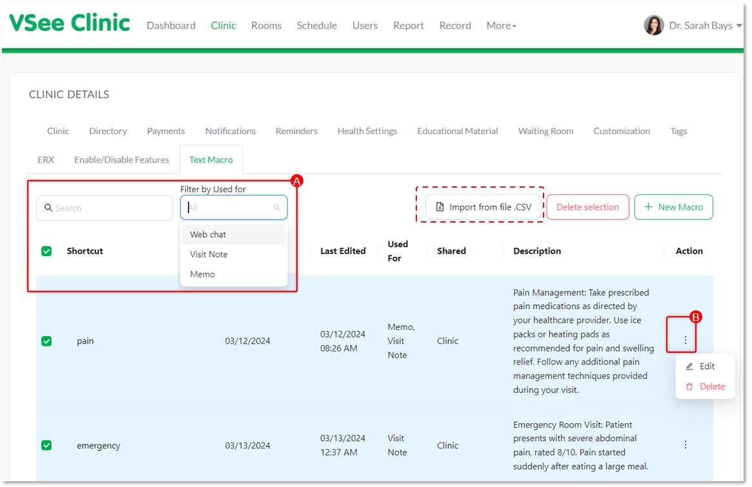Viewport: 752px width, 487px height.
Task: Switch to the Health Settings tab
Action: 367,131
